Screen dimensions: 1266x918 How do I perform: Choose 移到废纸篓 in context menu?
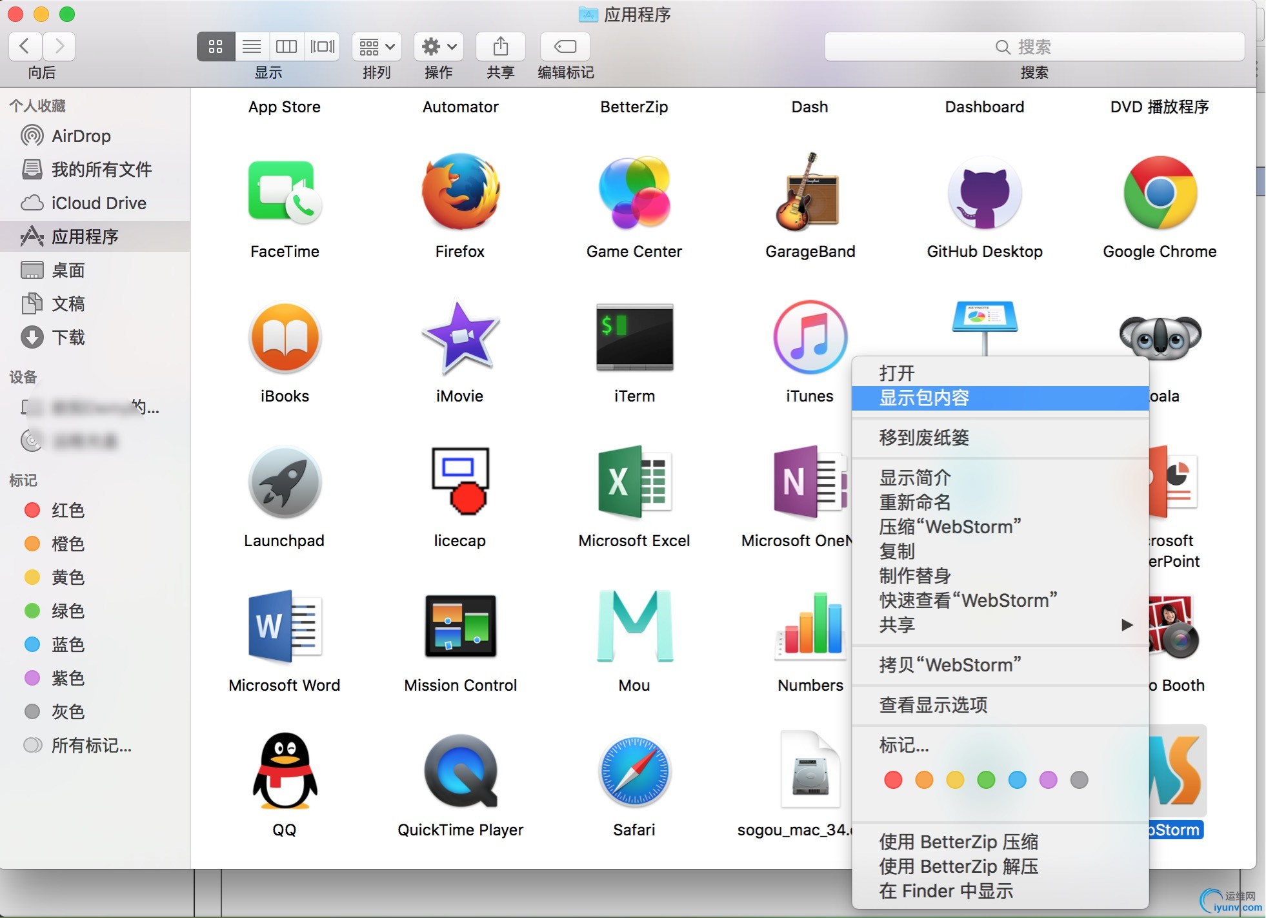(1000, 438)
